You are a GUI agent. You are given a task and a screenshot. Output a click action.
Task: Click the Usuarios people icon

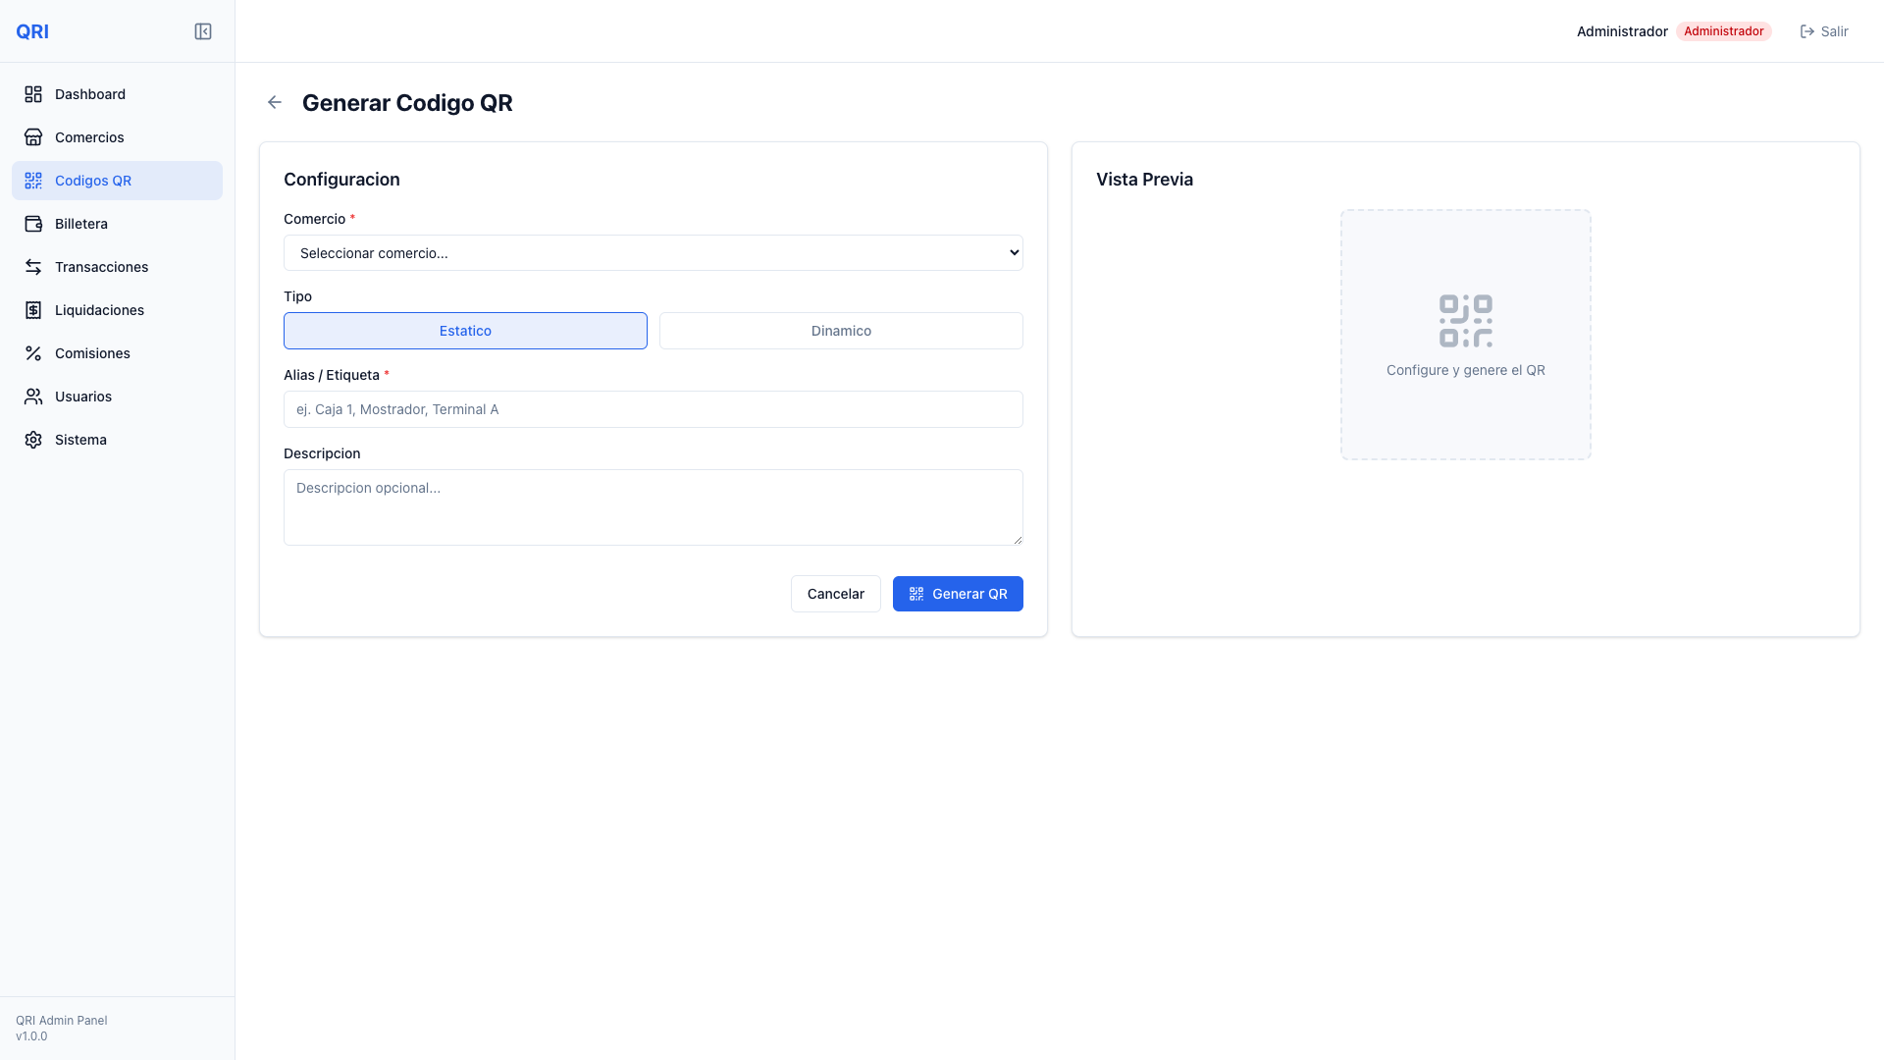(33, 397)
